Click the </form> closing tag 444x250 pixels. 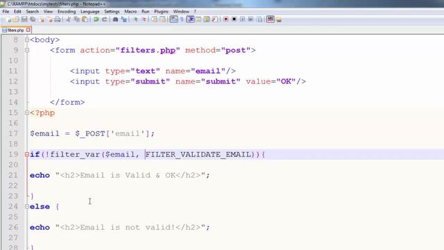(x=67, y=102)
